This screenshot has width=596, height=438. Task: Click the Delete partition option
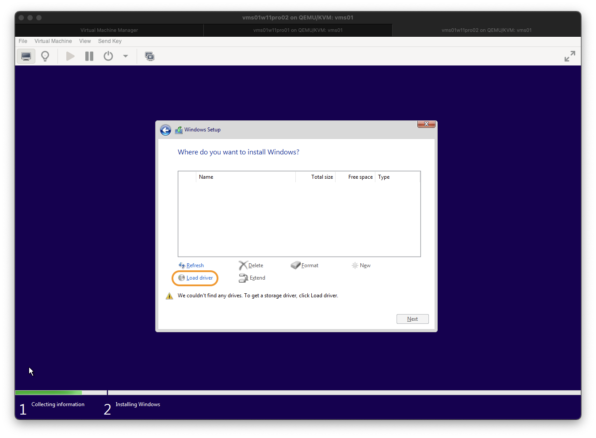tap(256, 265)
